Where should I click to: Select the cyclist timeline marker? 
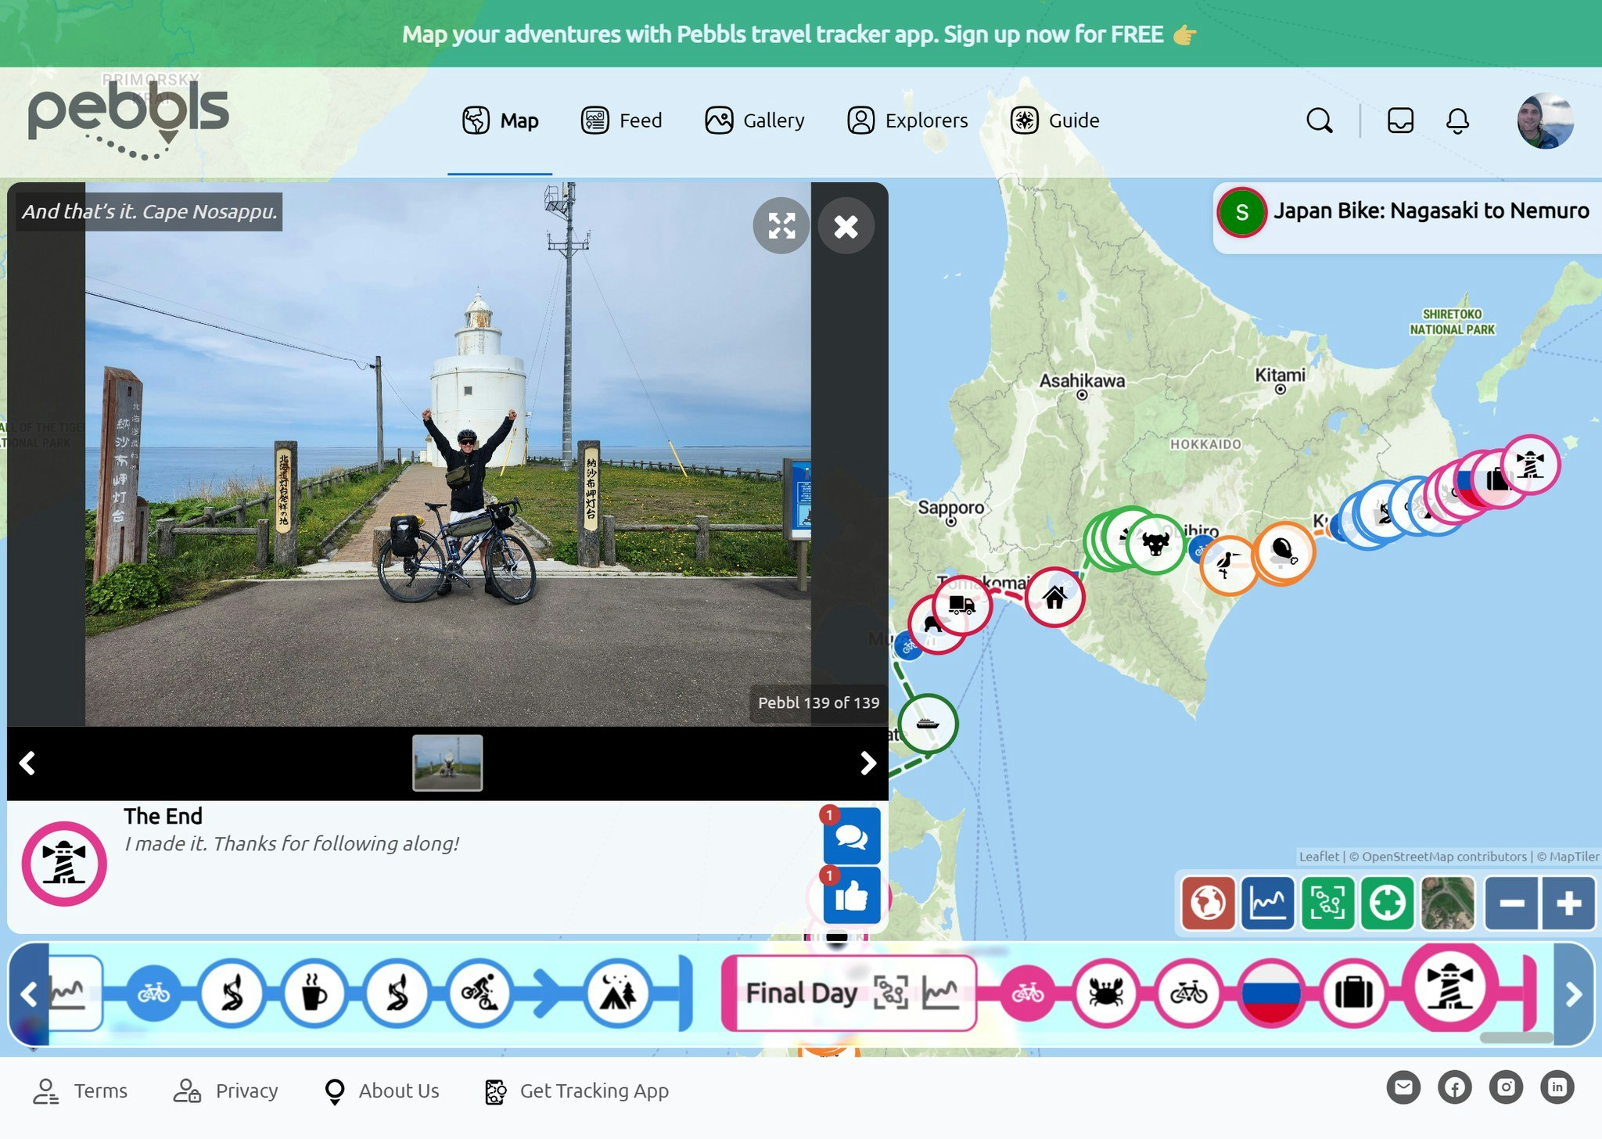(x=479, y=993)
